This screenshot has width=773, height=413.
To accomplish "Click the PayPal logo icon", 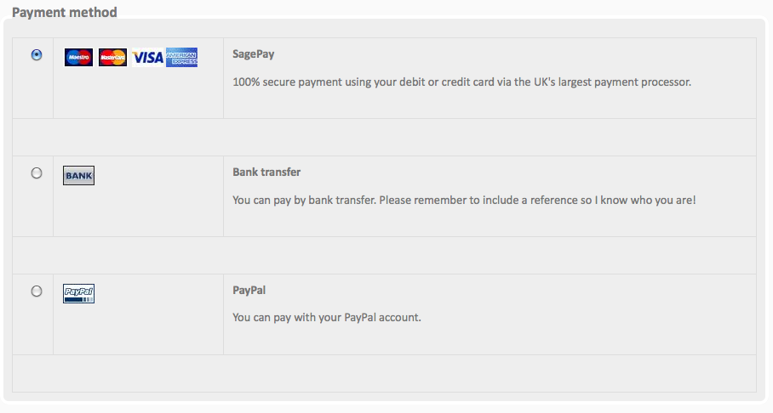I will coord(78,294).
